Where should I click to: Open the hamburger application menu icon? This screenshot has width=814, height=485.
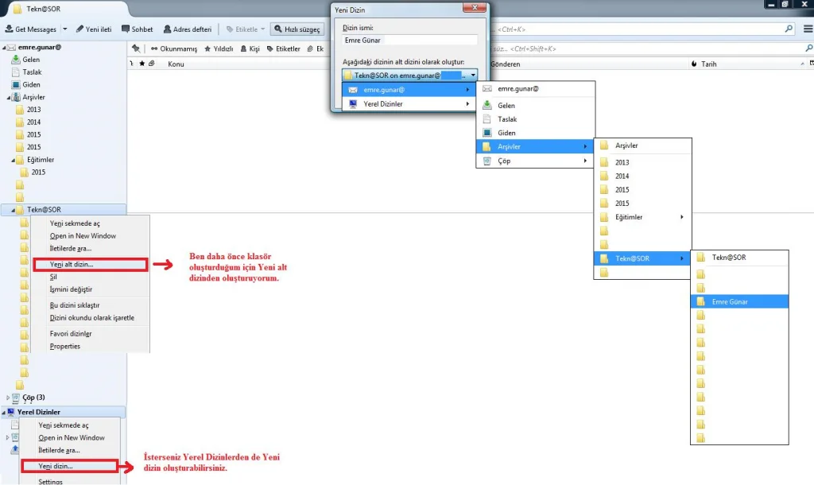[x=807, y=29]
